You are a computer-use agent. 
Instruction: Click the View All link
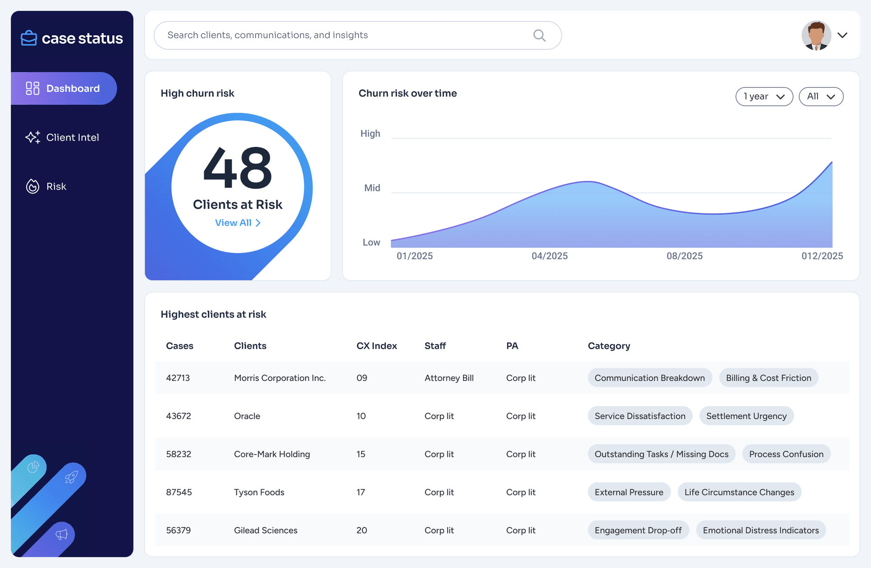point(237,223)
